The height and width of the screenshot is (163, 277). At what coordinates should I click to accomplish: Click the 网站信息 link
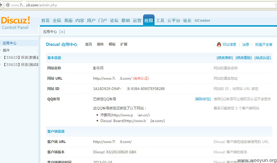point(229,45)
